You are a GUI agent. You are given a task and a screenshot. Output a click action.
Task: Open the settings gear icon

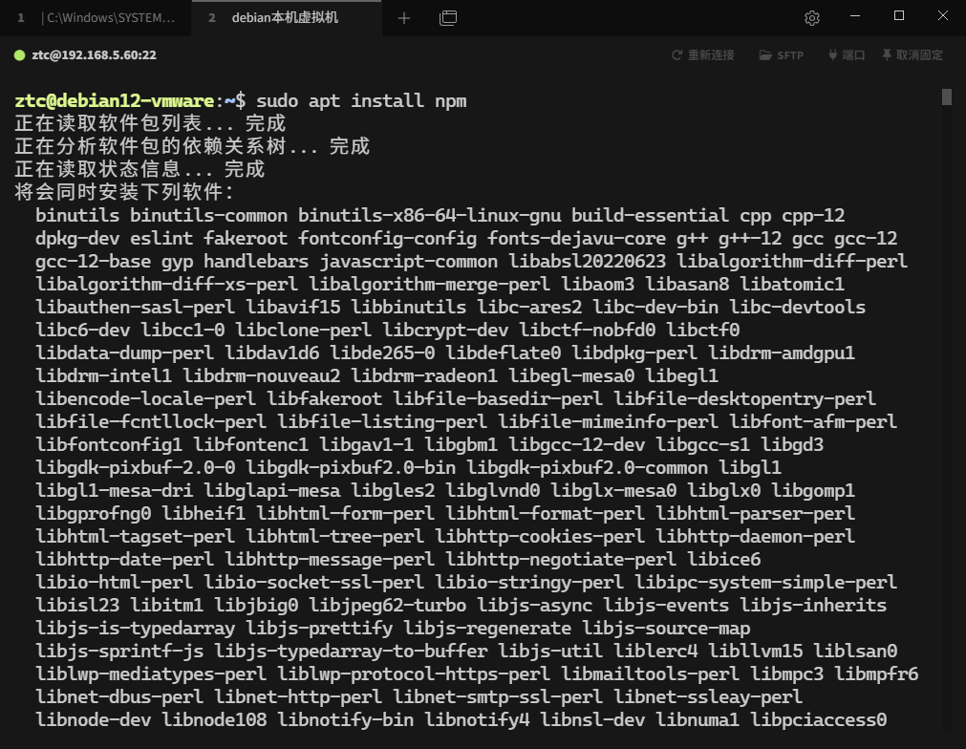[x=811, y=17]
